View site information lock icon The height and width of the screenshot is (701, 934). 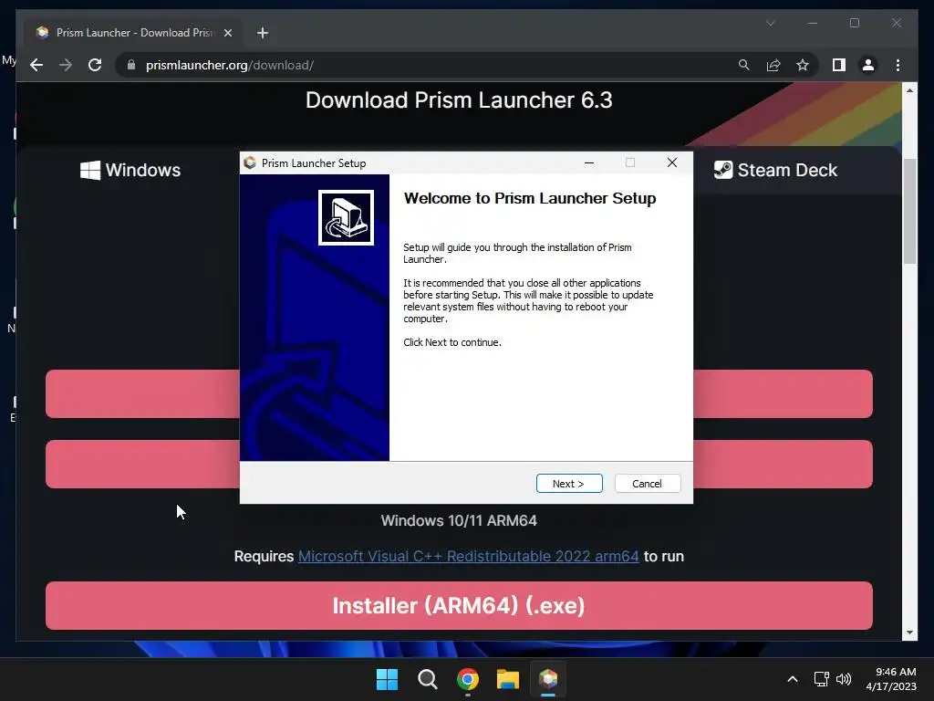(x=131, y=65)
